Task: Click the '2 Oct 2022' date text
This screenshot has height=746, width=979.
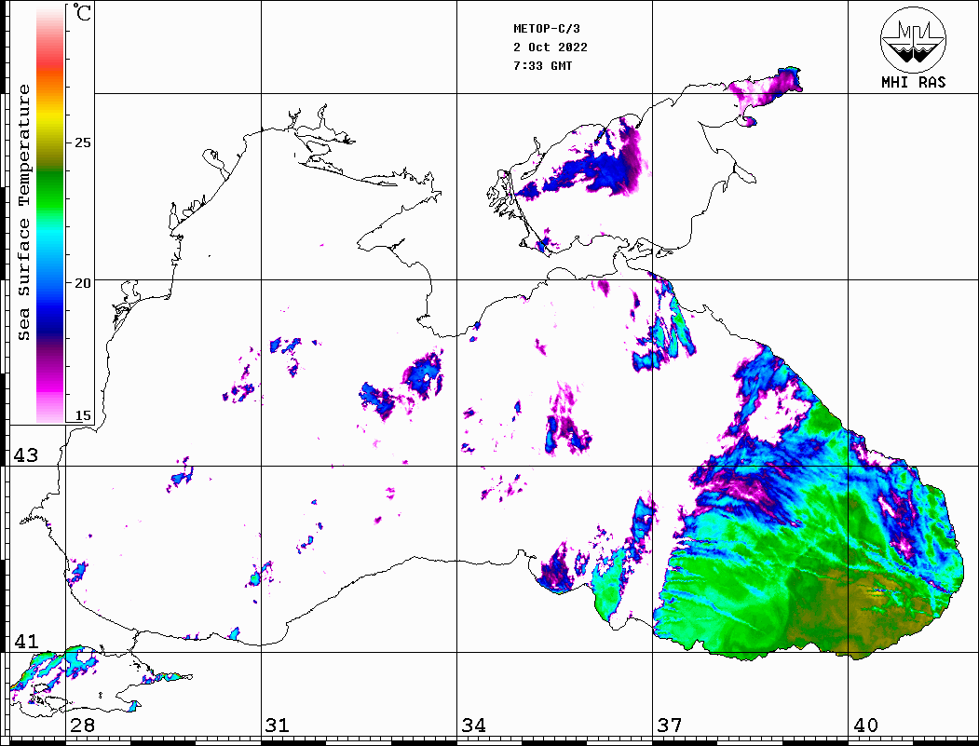Action: (x=551, y=47)
